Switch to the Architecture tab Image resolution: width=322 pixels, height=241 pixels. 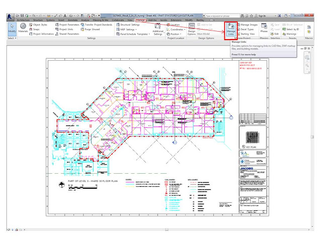point(23,20)
